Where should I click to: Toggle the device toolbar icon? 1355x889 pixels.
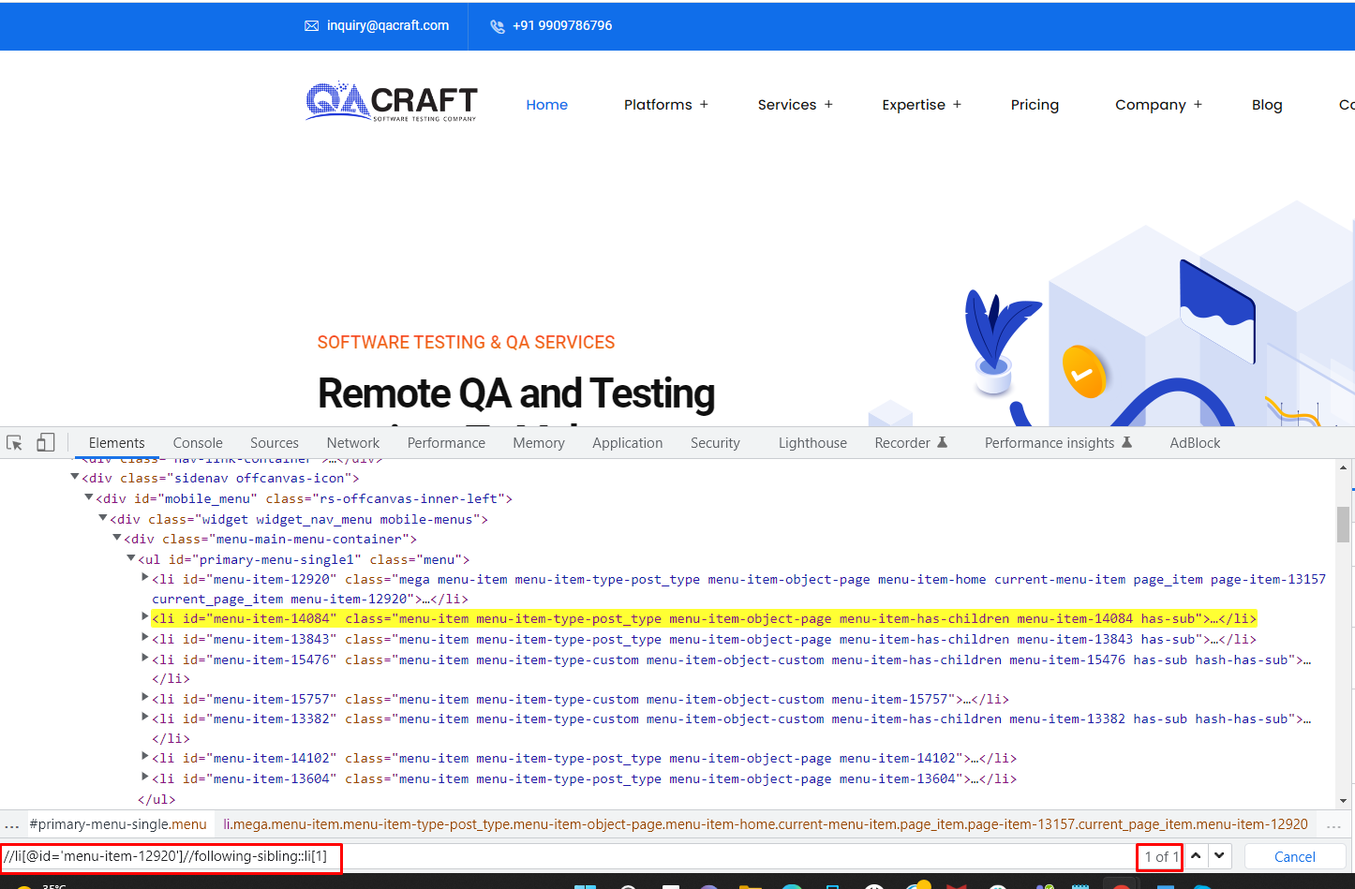pos(45,443)
